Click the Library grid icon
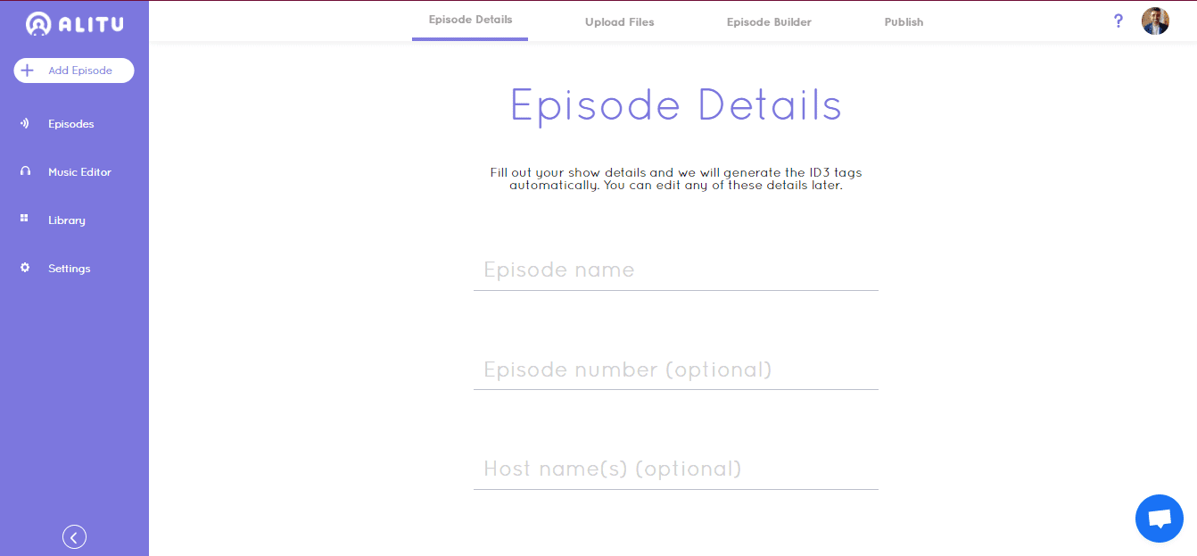The image size is (1197, 556). pos(25,219)
